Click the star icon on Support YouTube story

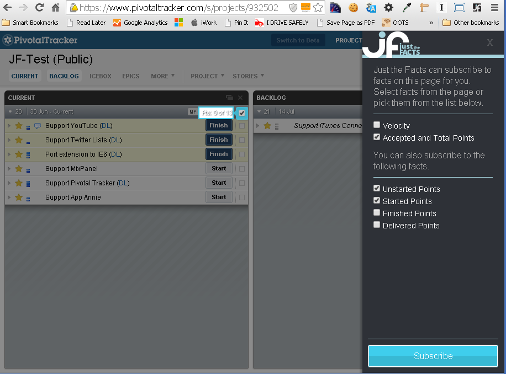click(19, 126)
